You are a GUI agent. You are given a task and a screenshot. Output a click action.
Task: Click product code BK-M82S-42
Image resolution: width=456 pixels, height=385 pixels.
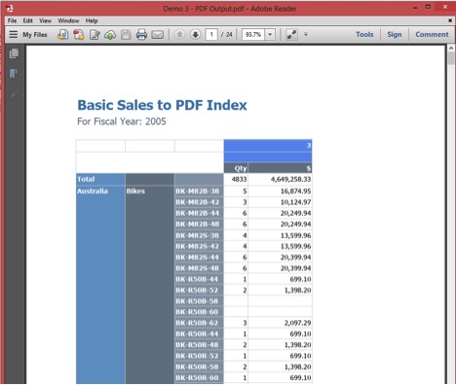click(197, 246)
